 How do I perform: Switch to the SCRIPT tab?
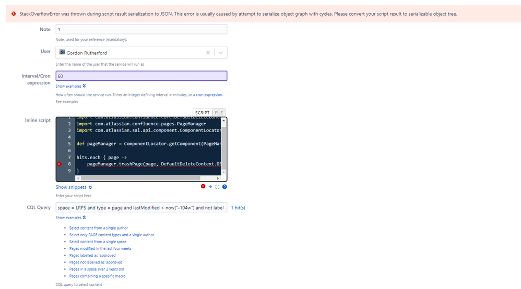click(202, 113)
